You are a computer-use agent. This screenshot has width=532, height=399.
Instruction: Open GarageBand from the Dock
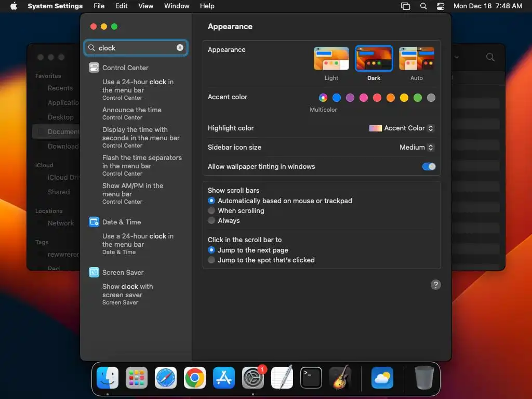340,378
